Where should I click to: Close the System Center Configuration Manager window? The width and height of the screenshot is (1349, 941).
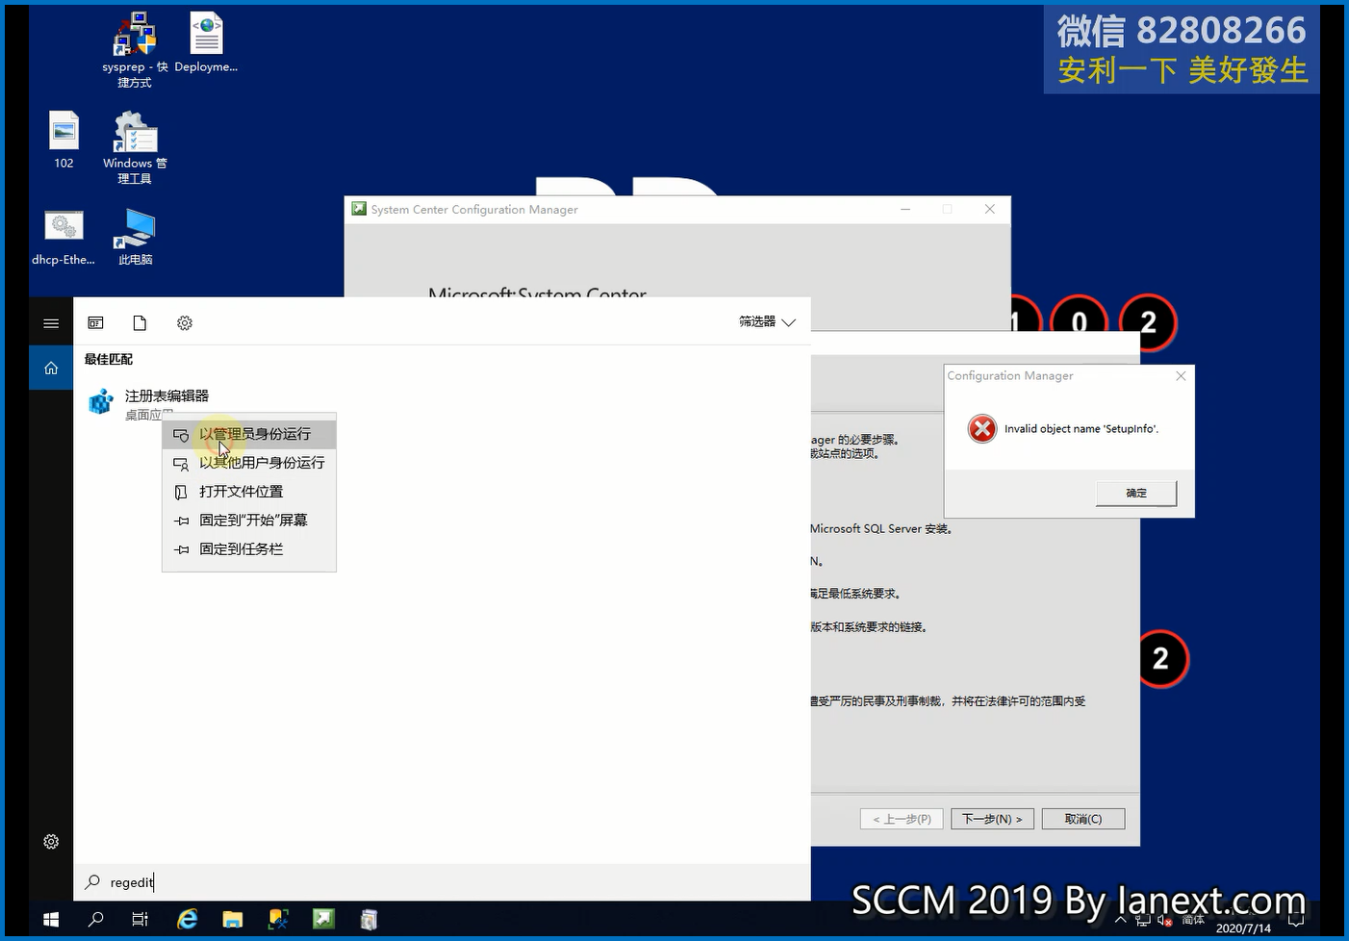pyautogui.click(x=989, y=209)
